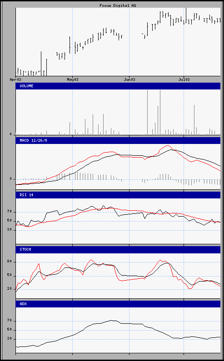Click the Jul03 date axis label
Image resolution: width=224 pixels, height=361 pixels.
tap(184, 79)
